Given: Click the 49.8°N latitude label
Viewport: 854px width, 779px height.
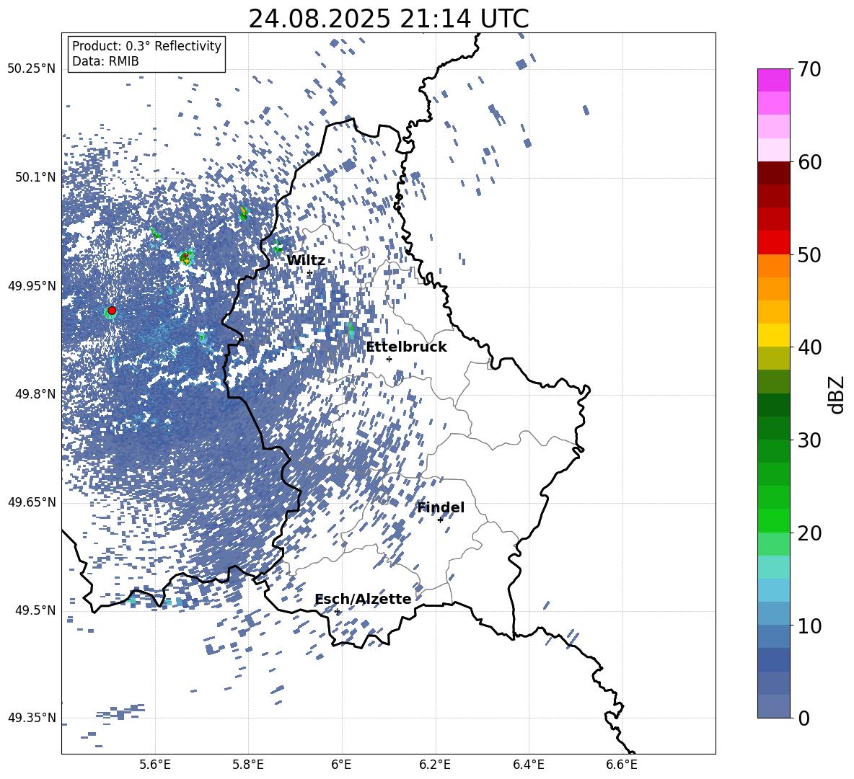Looking at the screenshot, I should (x=35, y=394).
